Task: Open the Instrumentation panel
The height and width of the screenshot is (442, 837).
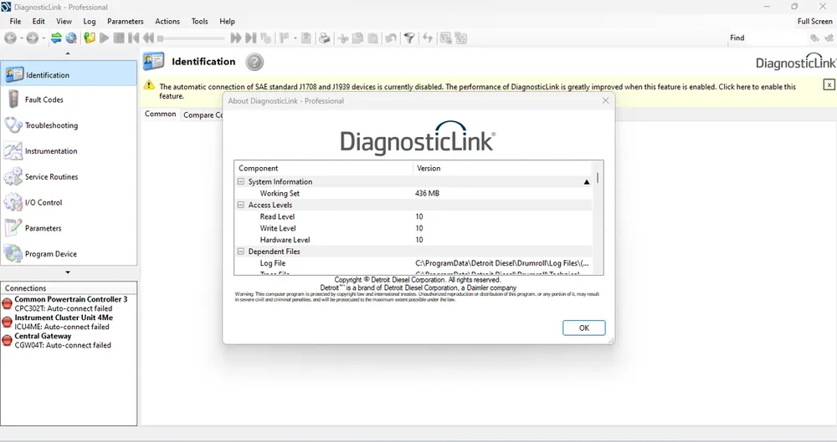Action: 50,151
